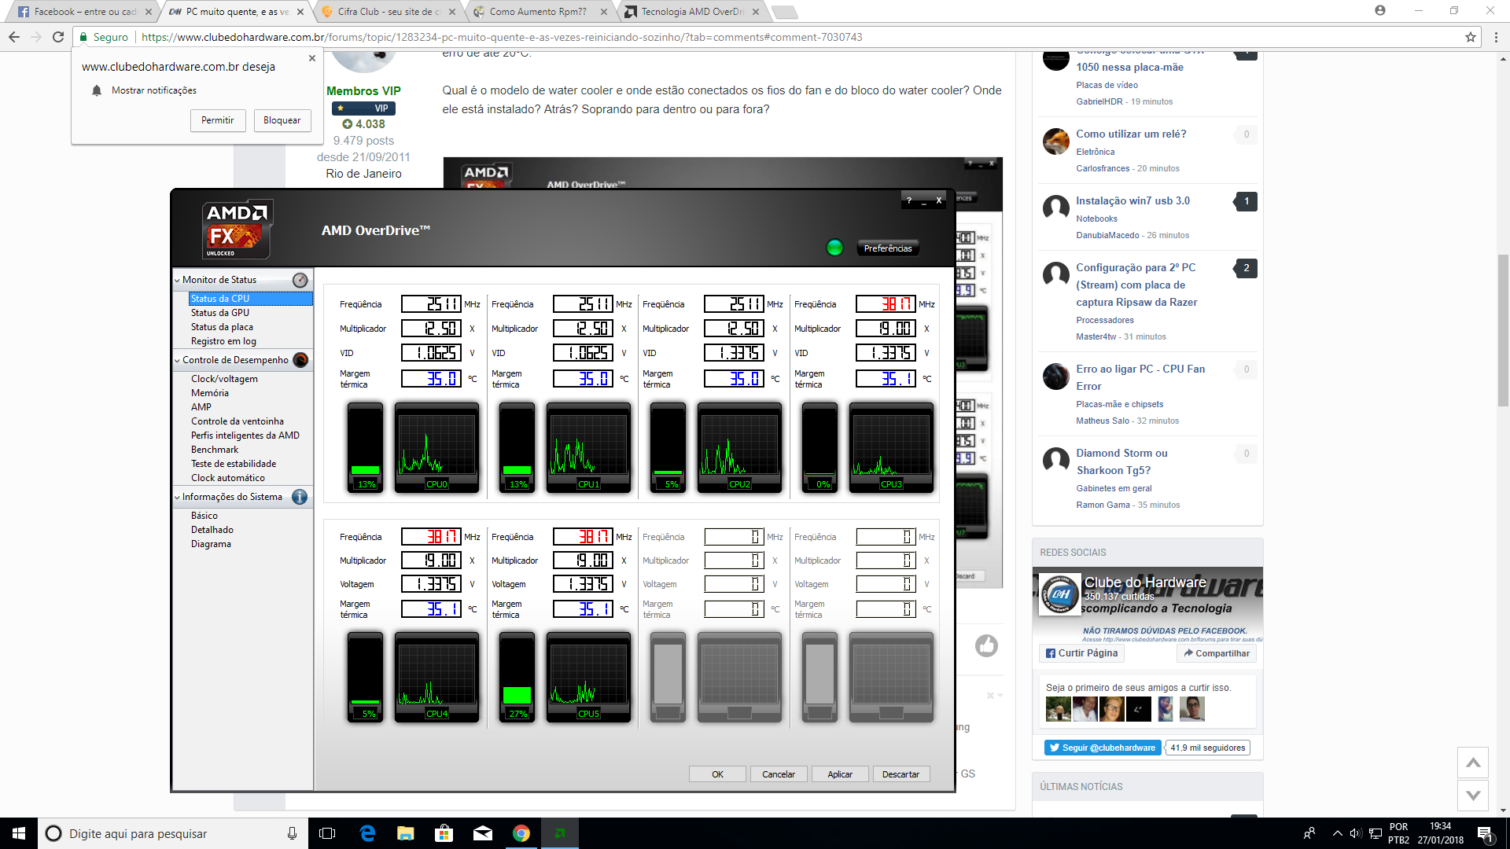Click Aplicar button

tap(840, 774)
